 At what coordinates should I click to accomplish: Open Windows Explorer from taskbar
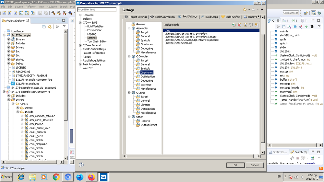32,177
